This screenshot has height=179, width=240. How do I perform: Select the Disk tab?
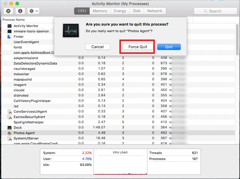click(137, 11)
